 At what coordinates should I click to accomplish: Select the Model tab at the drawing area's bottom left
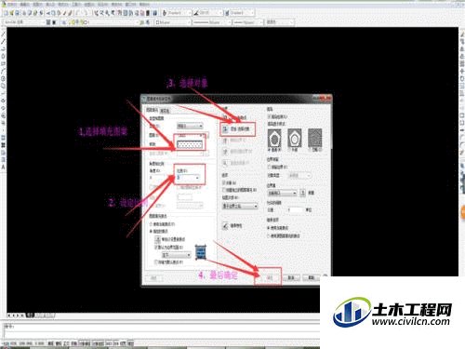pyautogui.click(x=30, y=315)
